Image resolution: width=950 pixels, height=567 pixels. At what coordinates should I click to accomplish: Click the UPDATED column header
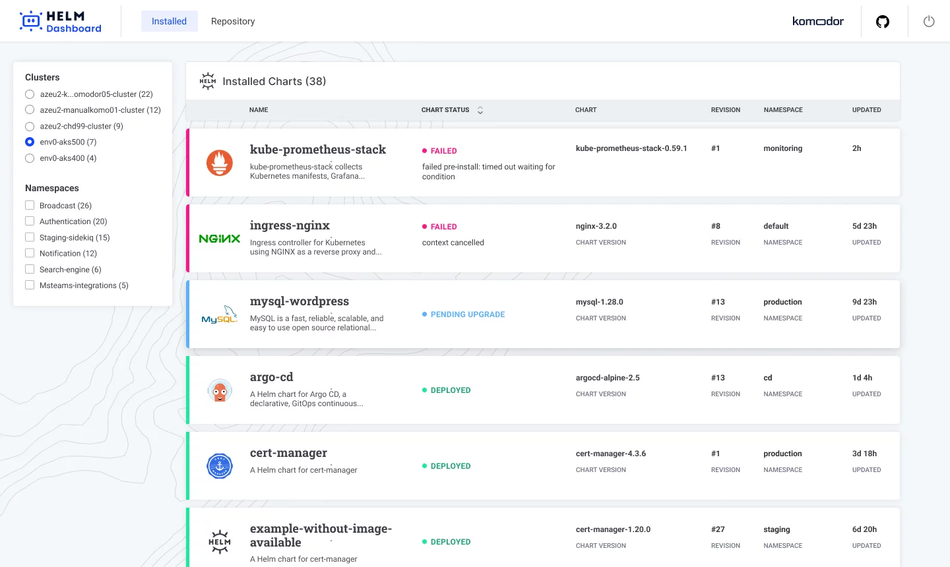pos(867,110)
